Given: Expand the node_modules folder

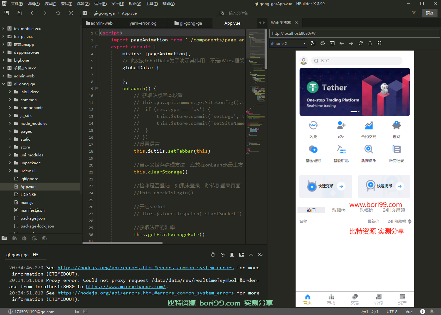Looking at the screenshot, I should (10, 124).
